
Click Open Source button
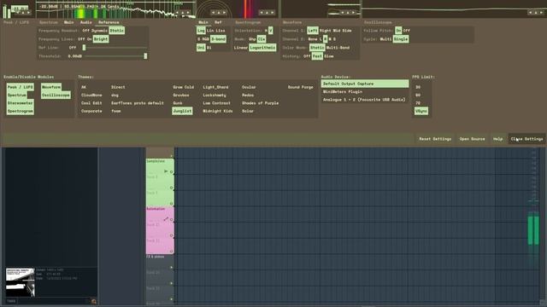coord(472,139)
